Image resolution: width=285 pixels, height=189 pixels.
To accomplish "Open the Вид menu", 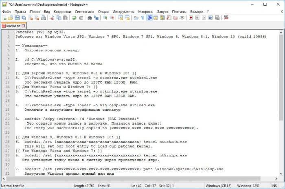I will coord(47,12).
